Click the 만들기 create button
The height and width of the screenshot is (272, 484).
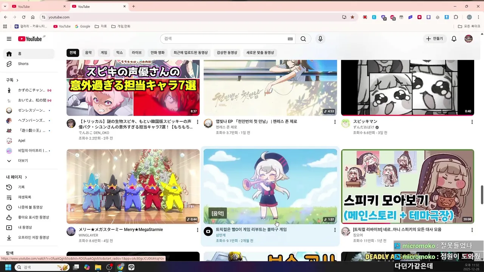[x=434, y=39]
